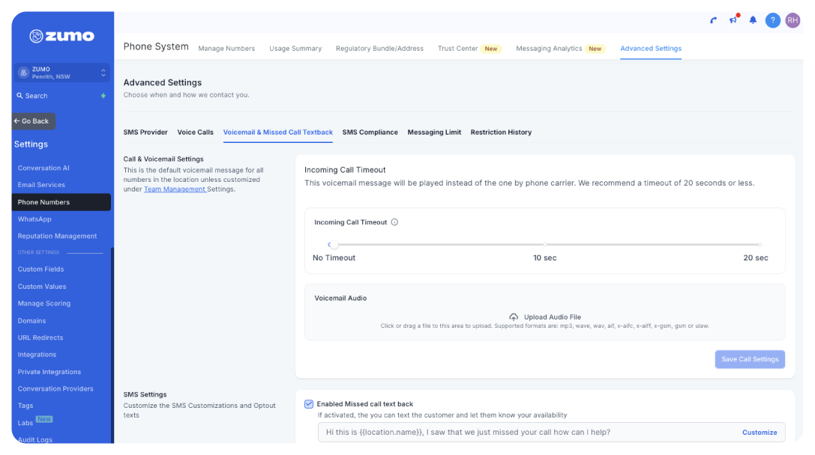815x455 pixels.
Task: Switch to Manage Numbers tab
Action: click(226, 48)
